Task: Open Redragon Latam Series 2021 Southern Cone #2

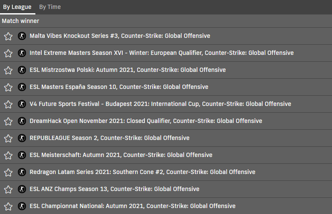Action: [x=166, y=172]
